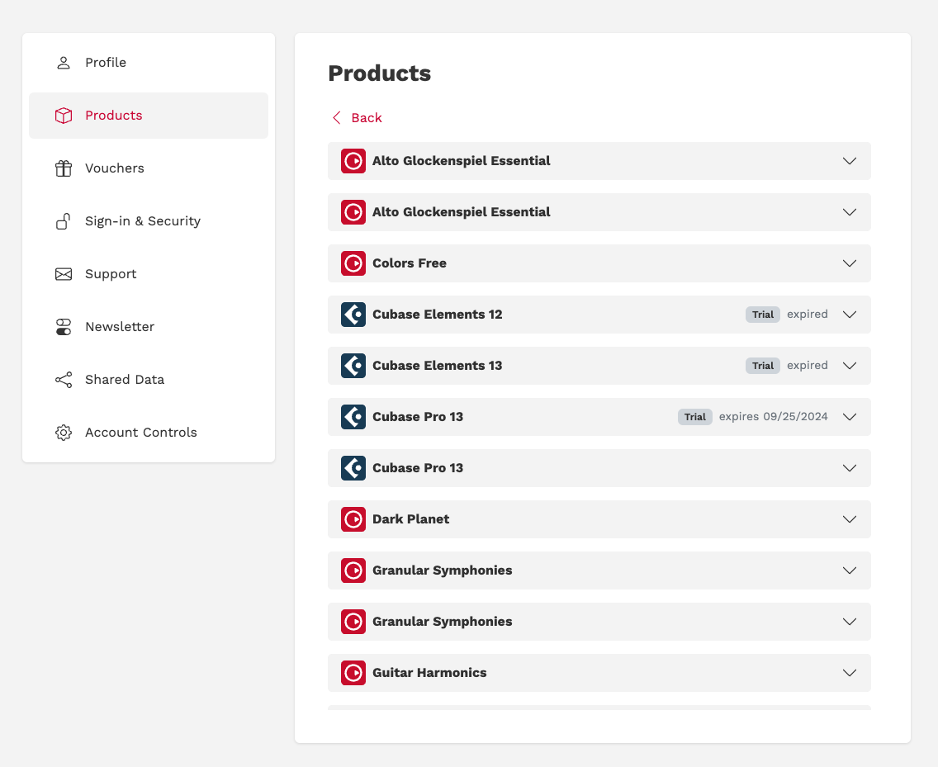Expand the Colors Free product row
Image resolution: width=938 pixels, height=767 pixels.
[850, 263]
